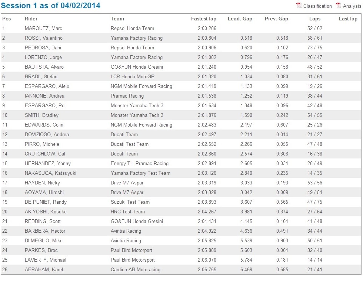Select the Lead. Gap column header

[x=240, y=19]
